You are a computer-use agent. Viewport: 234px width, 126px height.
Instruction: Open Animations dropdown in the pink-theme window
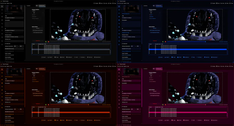147,69
